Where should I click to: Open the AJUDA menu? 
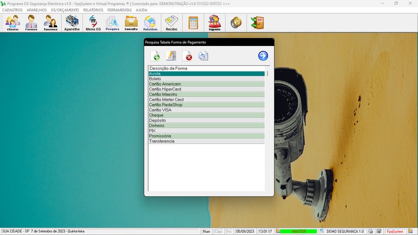pos(141,10)
